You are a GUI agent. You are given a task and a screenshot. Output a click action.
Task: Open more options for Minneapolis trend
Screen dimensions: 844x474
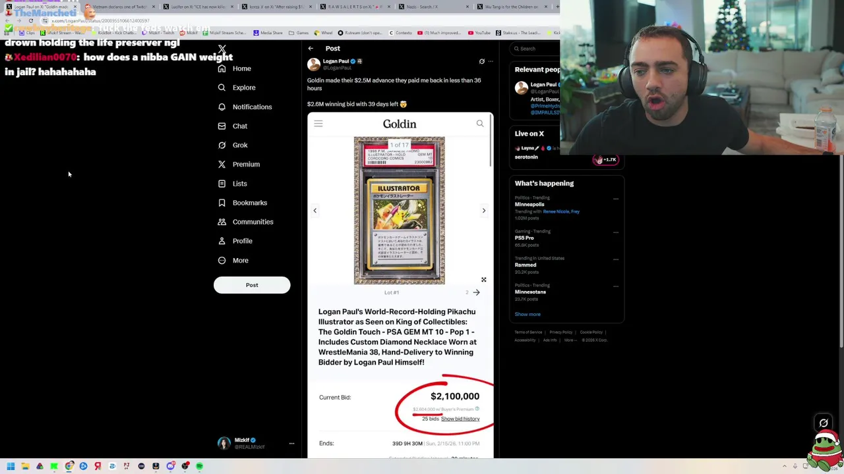coord(616,199)
